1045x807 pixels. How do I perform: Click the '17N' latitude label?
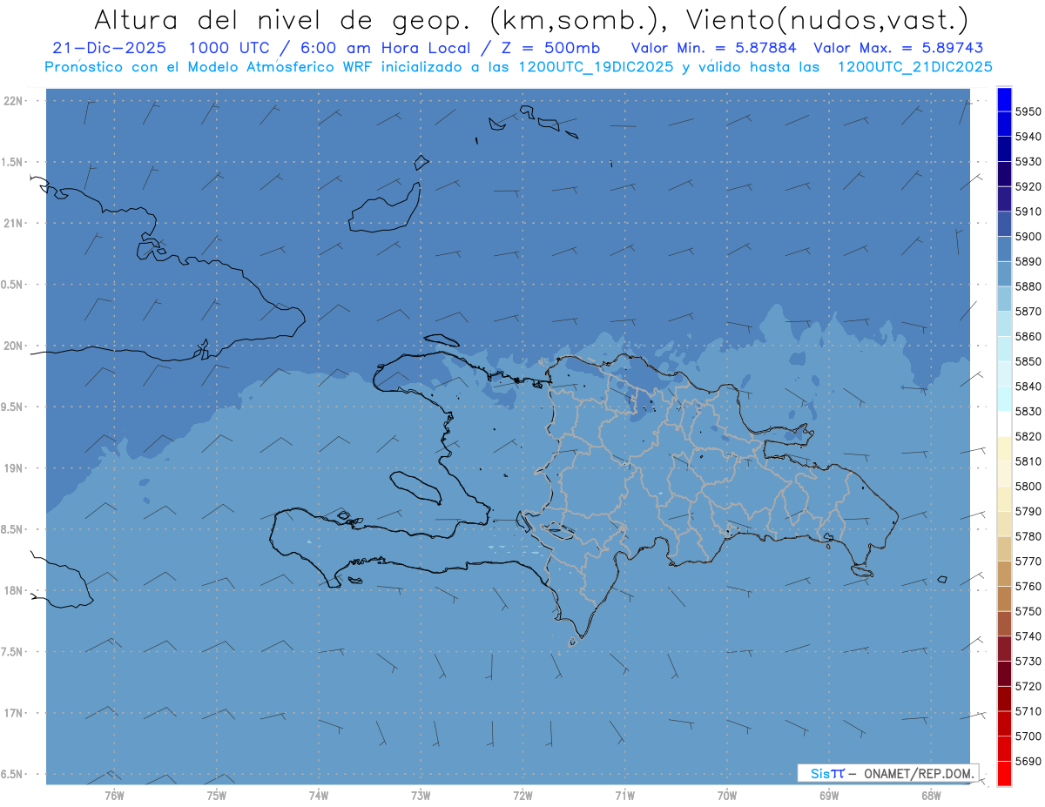12,713
